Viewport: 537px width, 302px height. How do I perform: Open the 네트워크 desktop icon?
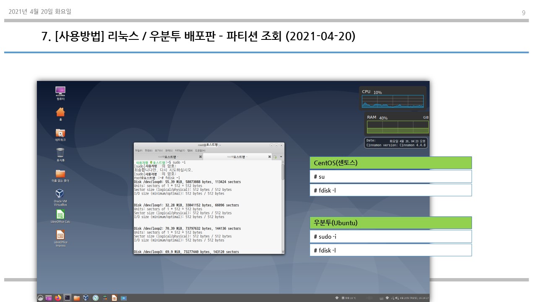[60, 134]
